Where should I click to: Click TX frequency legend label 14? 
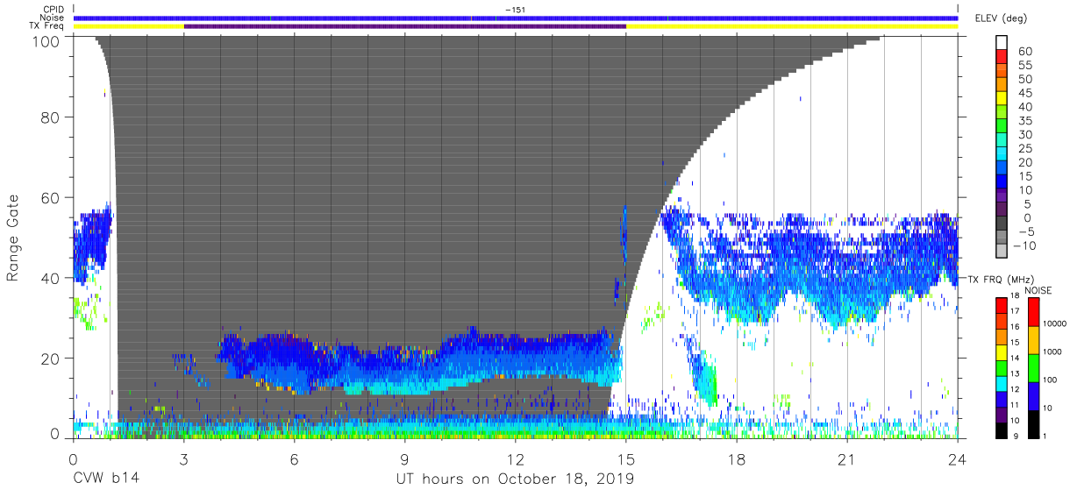click(x=1015, y=359)
